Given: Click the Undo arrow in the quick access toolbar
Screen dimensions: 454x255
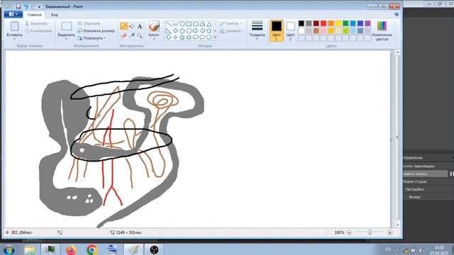Looking at the screenshot, I should click(26, 6).
